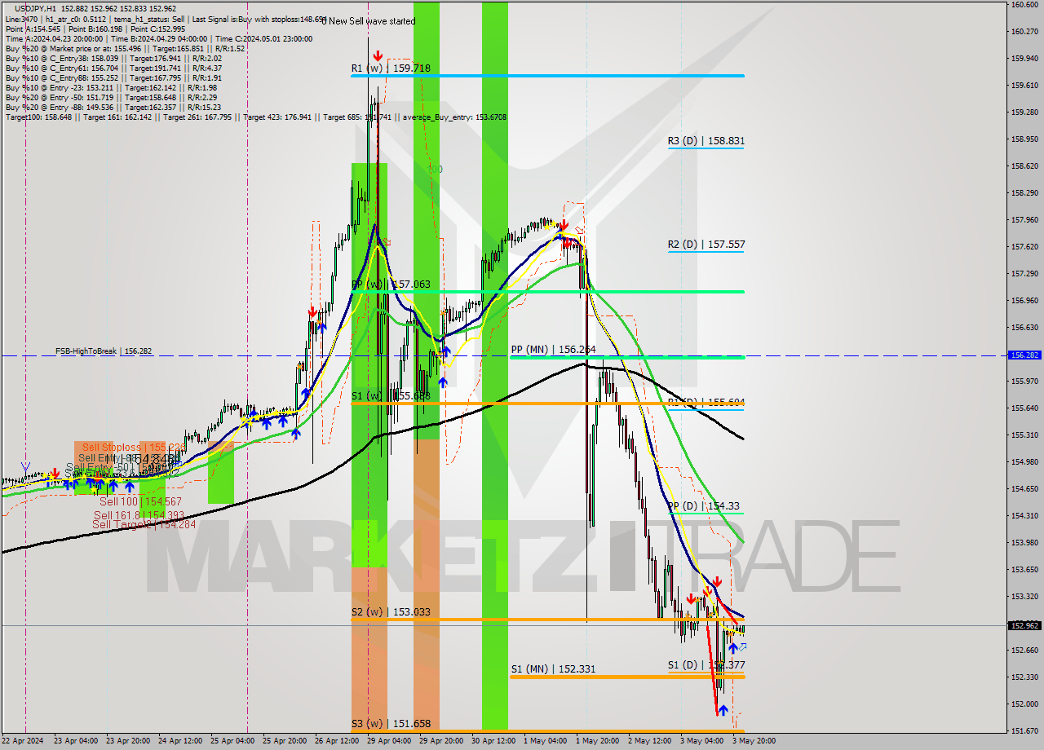Click the blue 156.282 price tag on axis

click(x=1024, y=355)
